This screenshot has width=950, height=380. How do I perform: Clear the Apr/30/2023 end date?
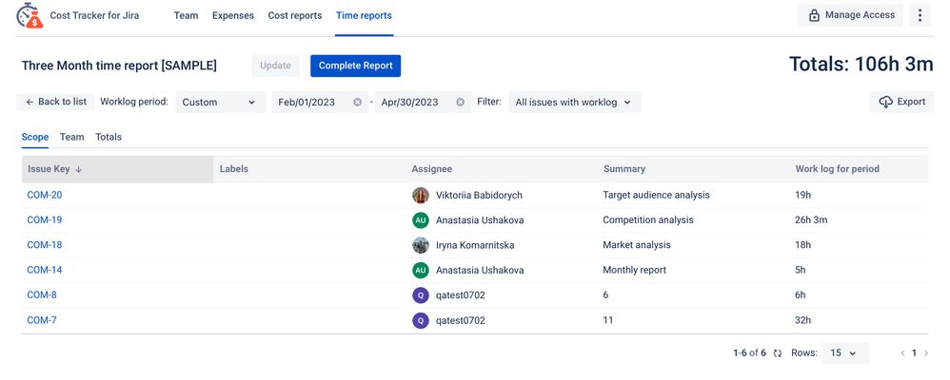click(x=460, y=103)
